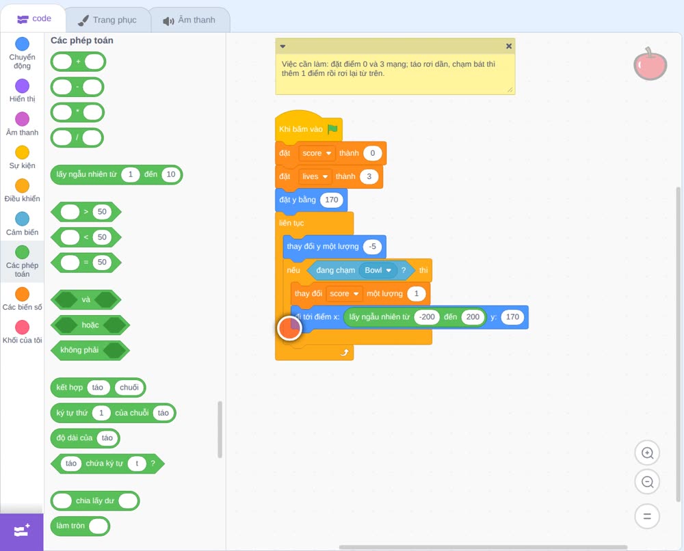Select the Sự kiện yellow category circle
The image size is (684, 551).
coord(23,152)
